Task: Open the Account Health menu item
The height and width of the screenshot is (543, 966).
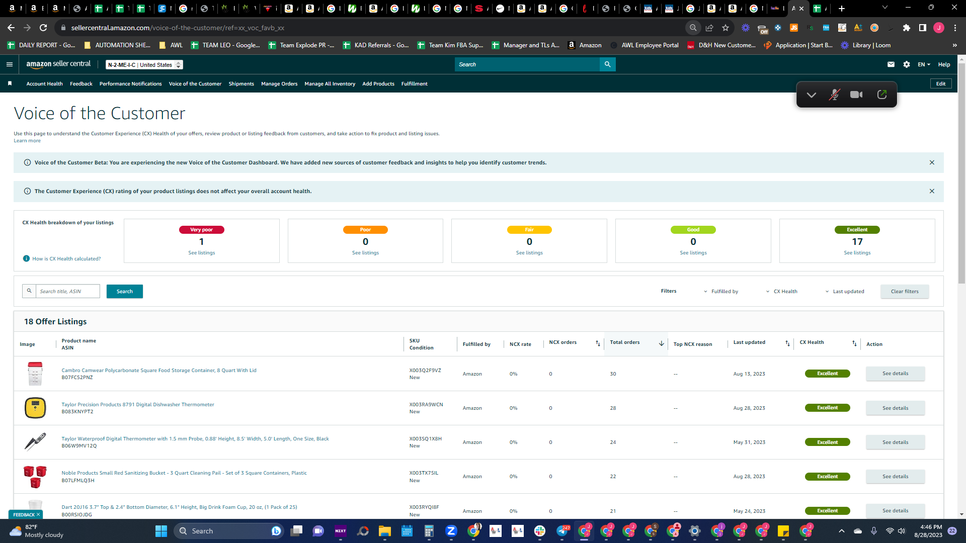Action: 45,84
